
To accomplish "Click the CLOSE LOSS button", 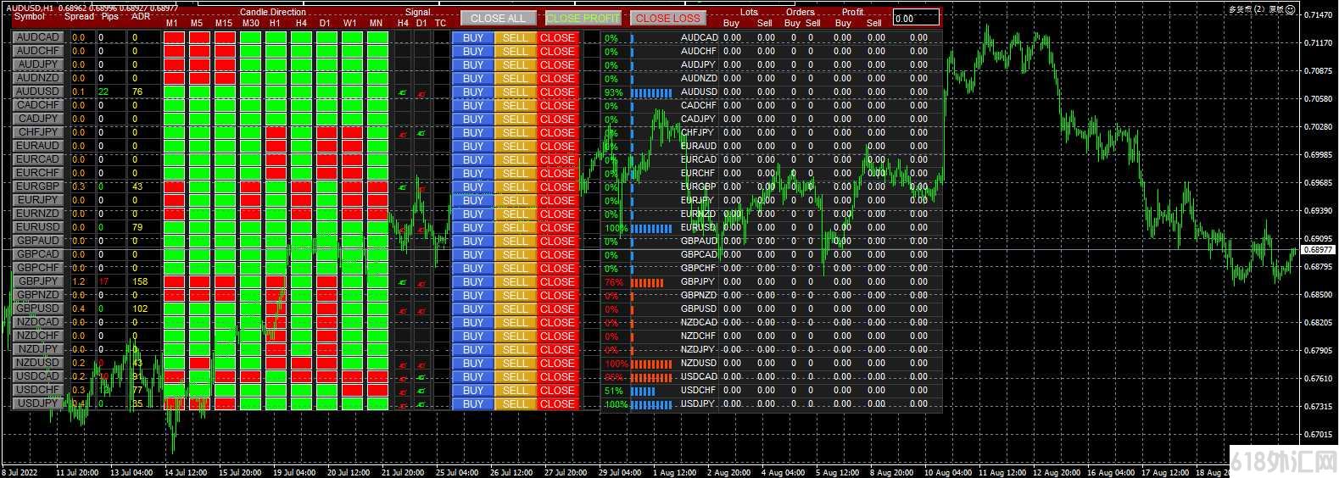I will (x=668, y=18).
